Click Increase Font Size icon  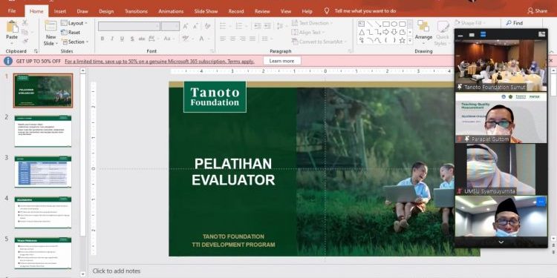click(186, 26)
